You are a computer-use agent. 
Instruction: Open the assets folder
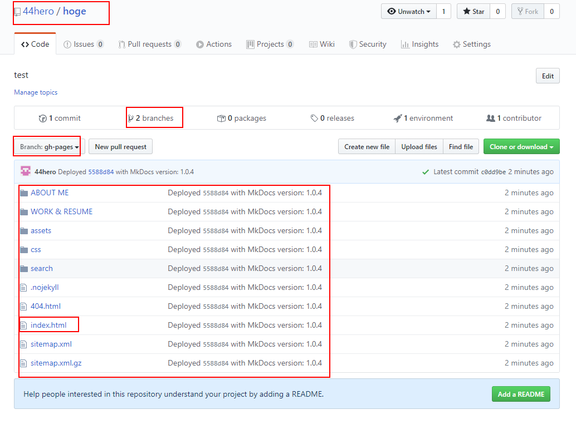41,231
